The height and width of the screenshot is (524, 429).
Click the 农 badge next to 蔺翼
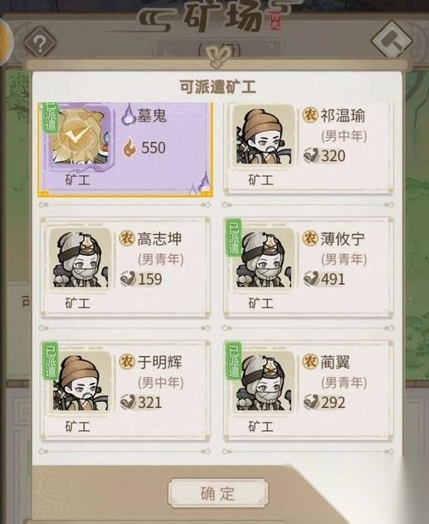point(310,361)
